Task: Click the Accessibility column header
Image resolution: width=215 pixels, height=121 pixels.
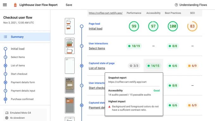Action: tap(153, 13)
